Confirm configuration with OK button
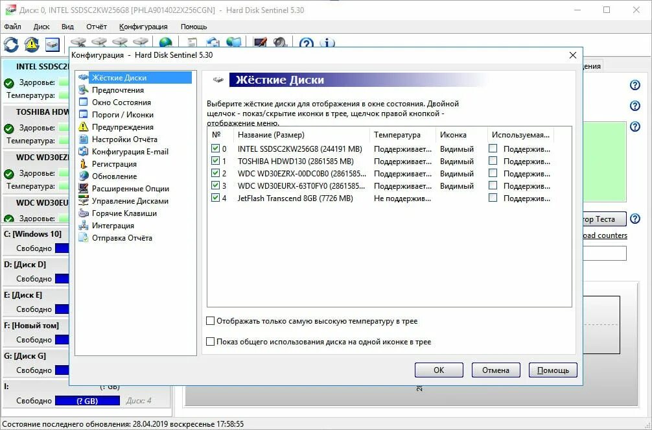652x430 pixels. click(x=439, y=370)
